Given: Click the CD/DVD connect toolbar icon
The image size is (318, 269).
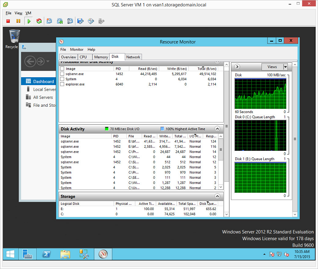Looking at the screenshot, I should [91, 21].
